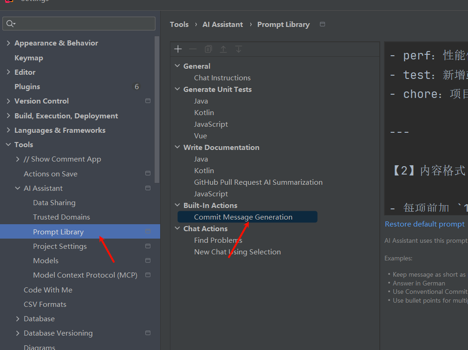This screenshot has width=468, height=350.
Task: Open Keymap settings page
Action: 29,58
